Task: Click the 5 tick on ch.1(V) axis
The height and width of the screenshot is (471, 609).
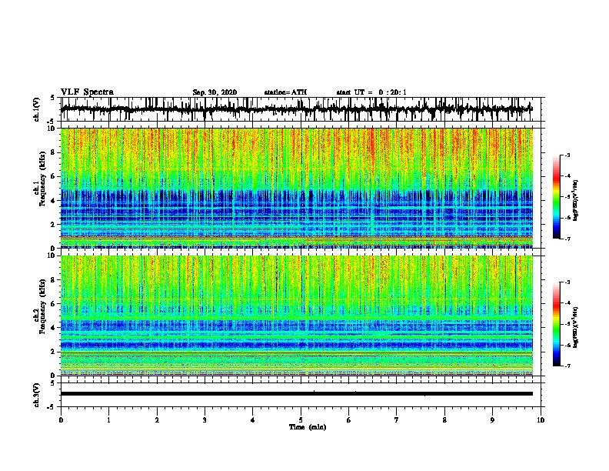Action: (x=53, y=98)
